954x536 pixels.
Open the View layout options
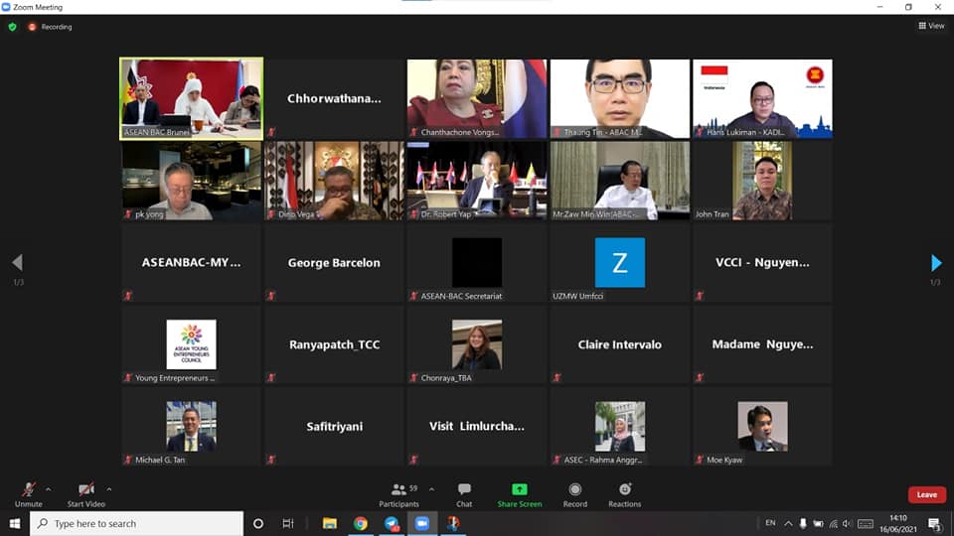point(931,26)
